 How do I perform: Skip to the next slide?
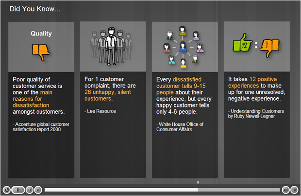point(38,190)
